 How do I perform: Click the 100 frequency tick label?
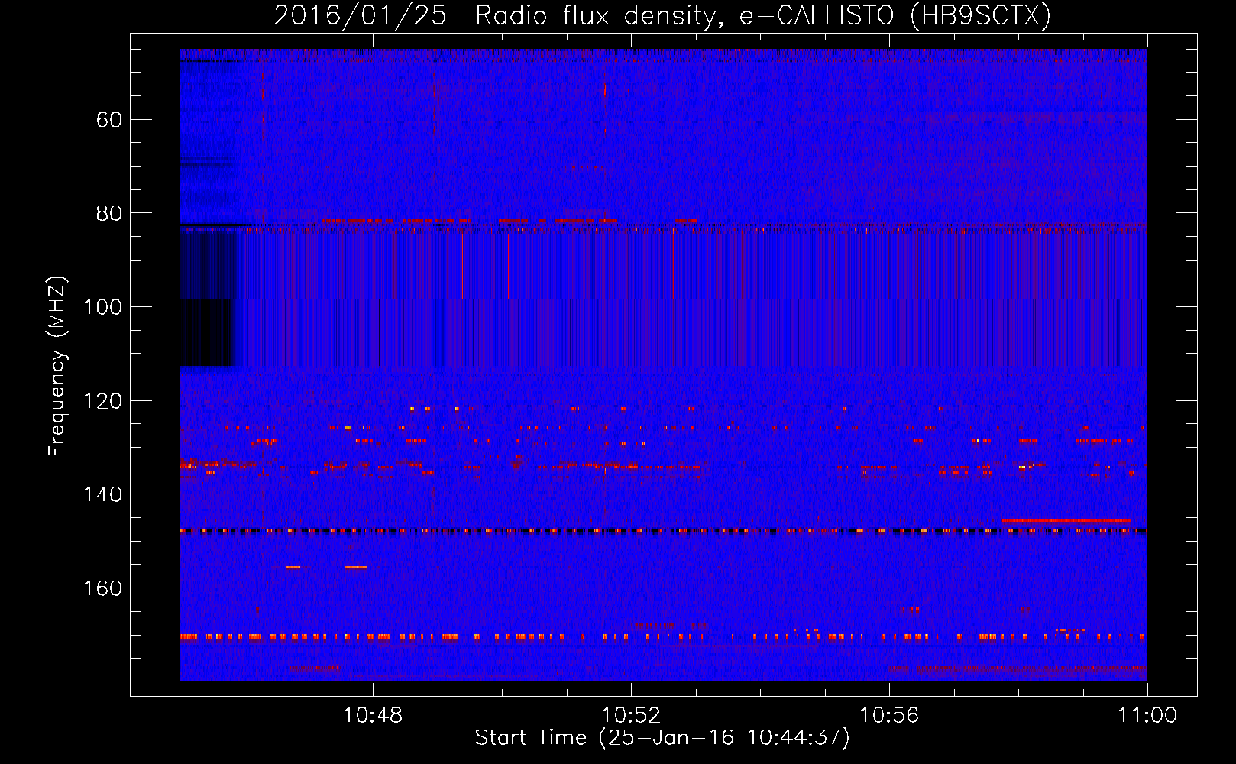click(x=102, y=307)
